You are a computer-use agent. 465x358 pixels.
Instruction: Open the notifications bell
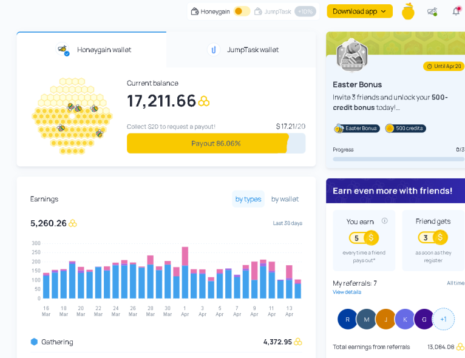tap(457, 11)
